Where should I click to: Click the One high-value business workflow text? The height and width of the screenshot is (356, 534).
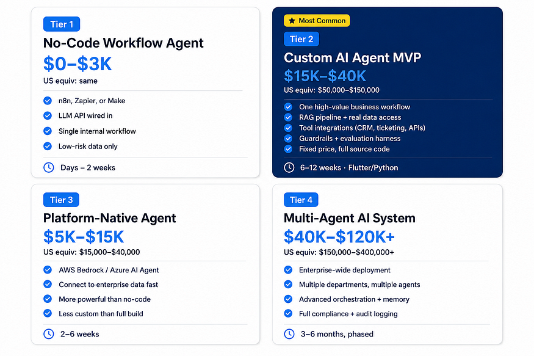[355, 107]
